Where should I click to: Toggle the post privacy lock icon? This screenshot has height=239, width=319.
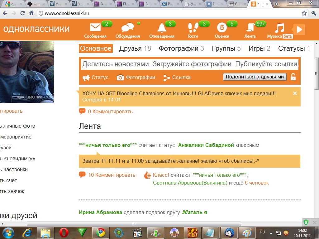point(293,77)
